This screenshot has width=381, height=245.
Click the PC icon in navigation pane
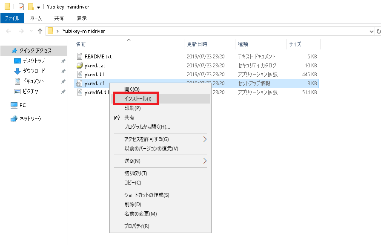[14, 105]
